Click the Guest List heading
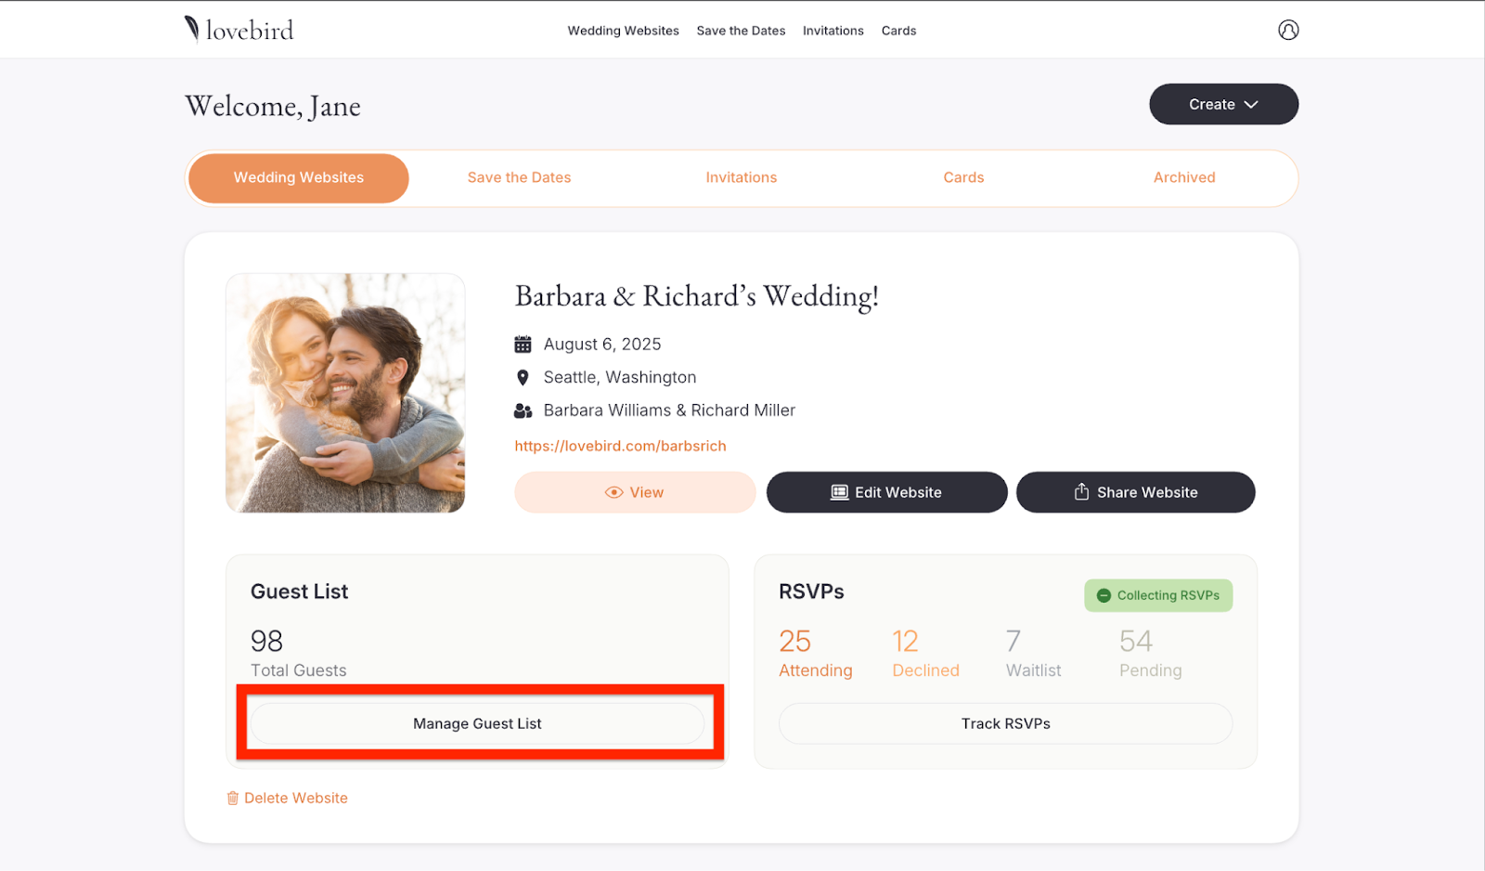 [x=299, y=591]
